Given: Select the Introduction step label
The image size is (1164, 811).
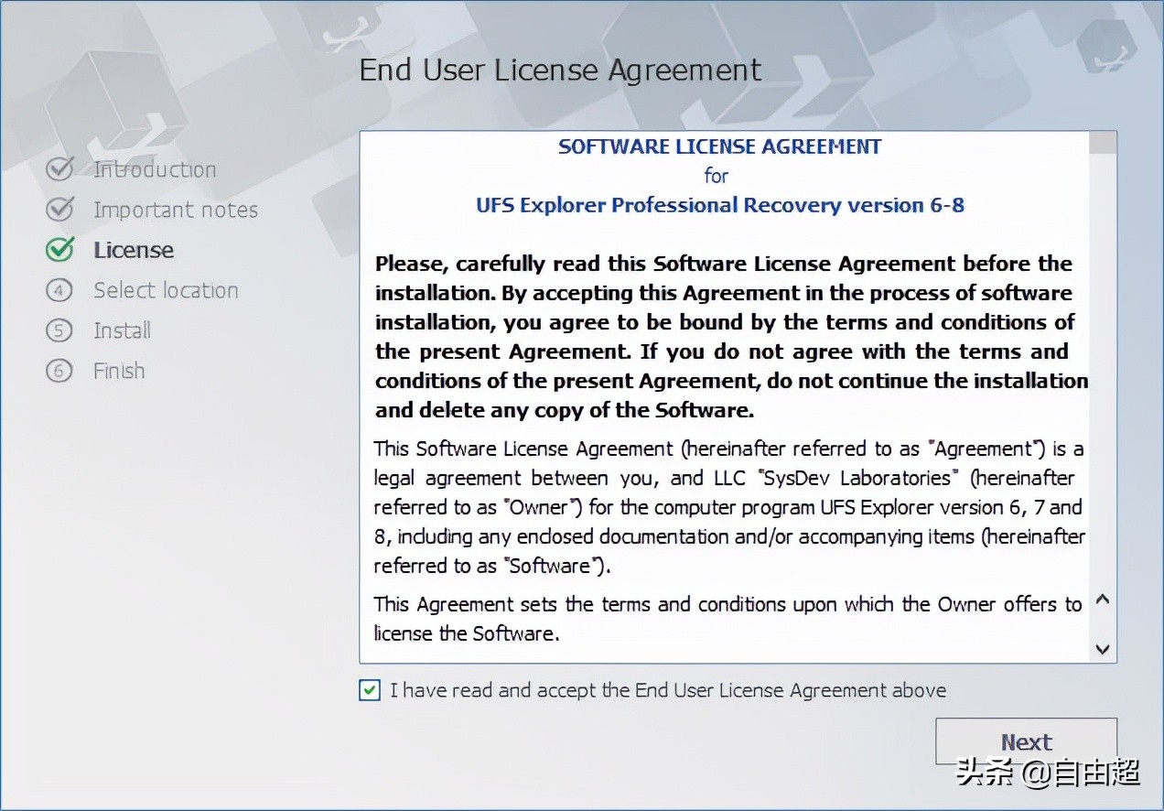Looking at the screenshot, I should [x=155, y=169].
